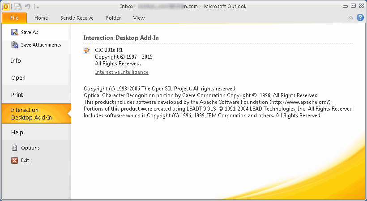Follow the Interactive Intelligence link
This screenshot has height=201, width=367.
coord(122,72)
